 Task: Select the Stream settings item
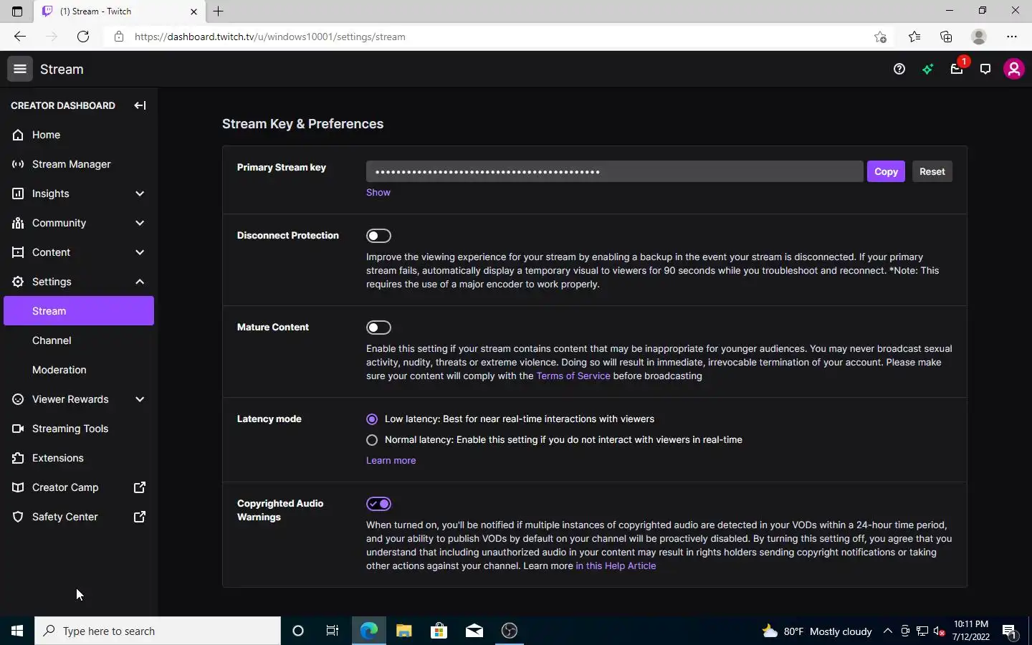click(x=79, y=311)
